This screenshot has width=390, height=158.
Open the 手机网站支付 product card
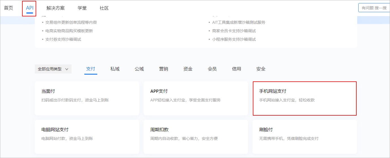tap(305, 98)
